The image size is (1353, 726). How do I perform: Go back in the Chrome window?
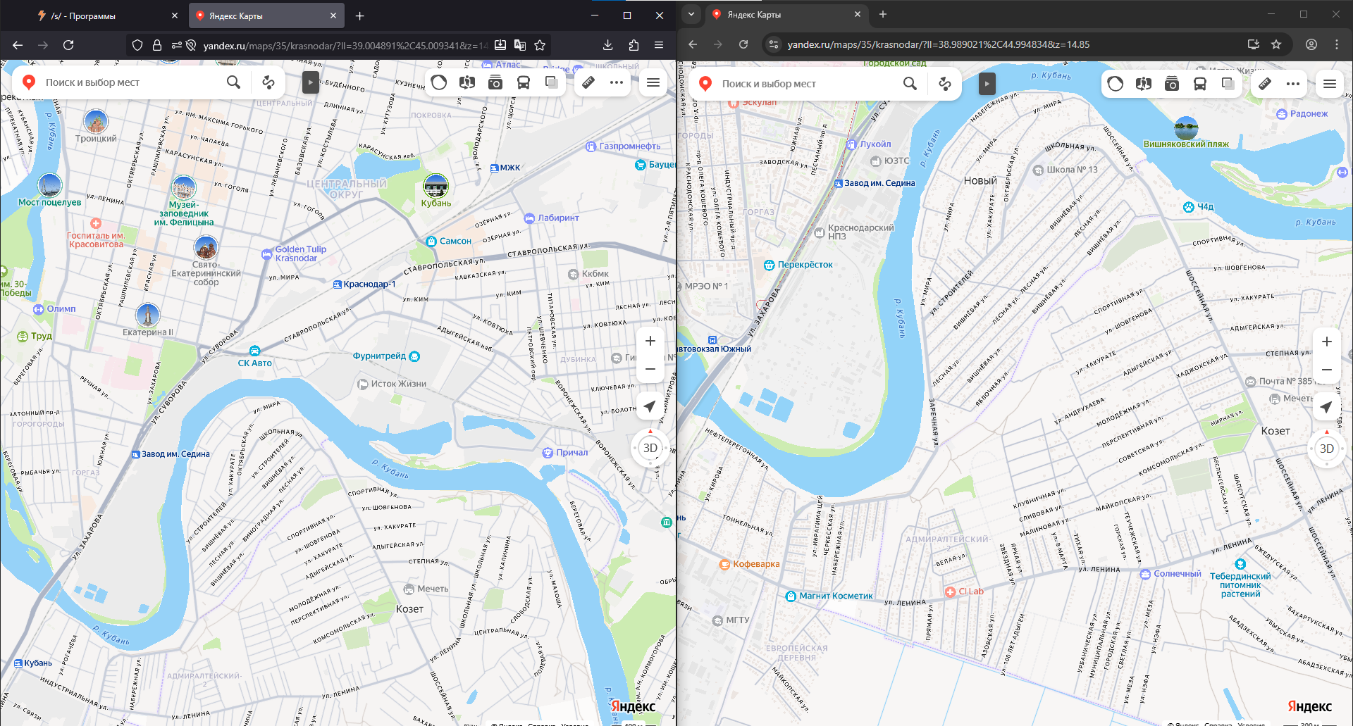tap(693, 44)
